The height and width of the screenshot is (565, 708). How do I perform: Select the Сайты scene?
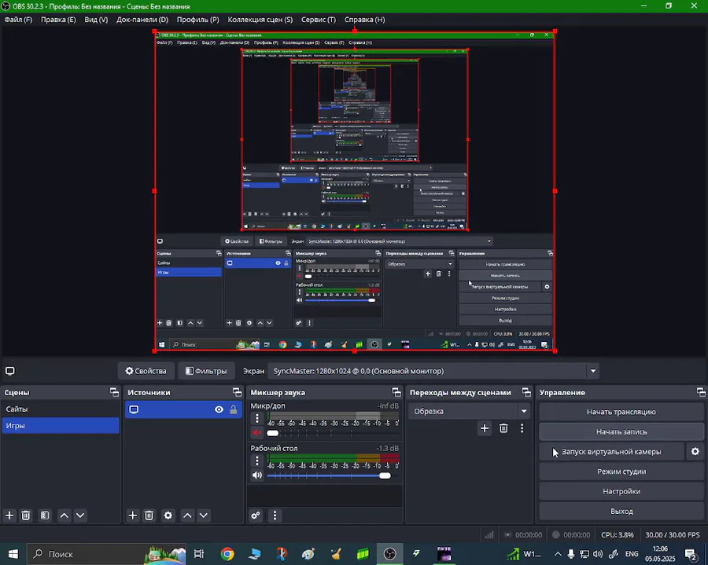click(61, 409)
